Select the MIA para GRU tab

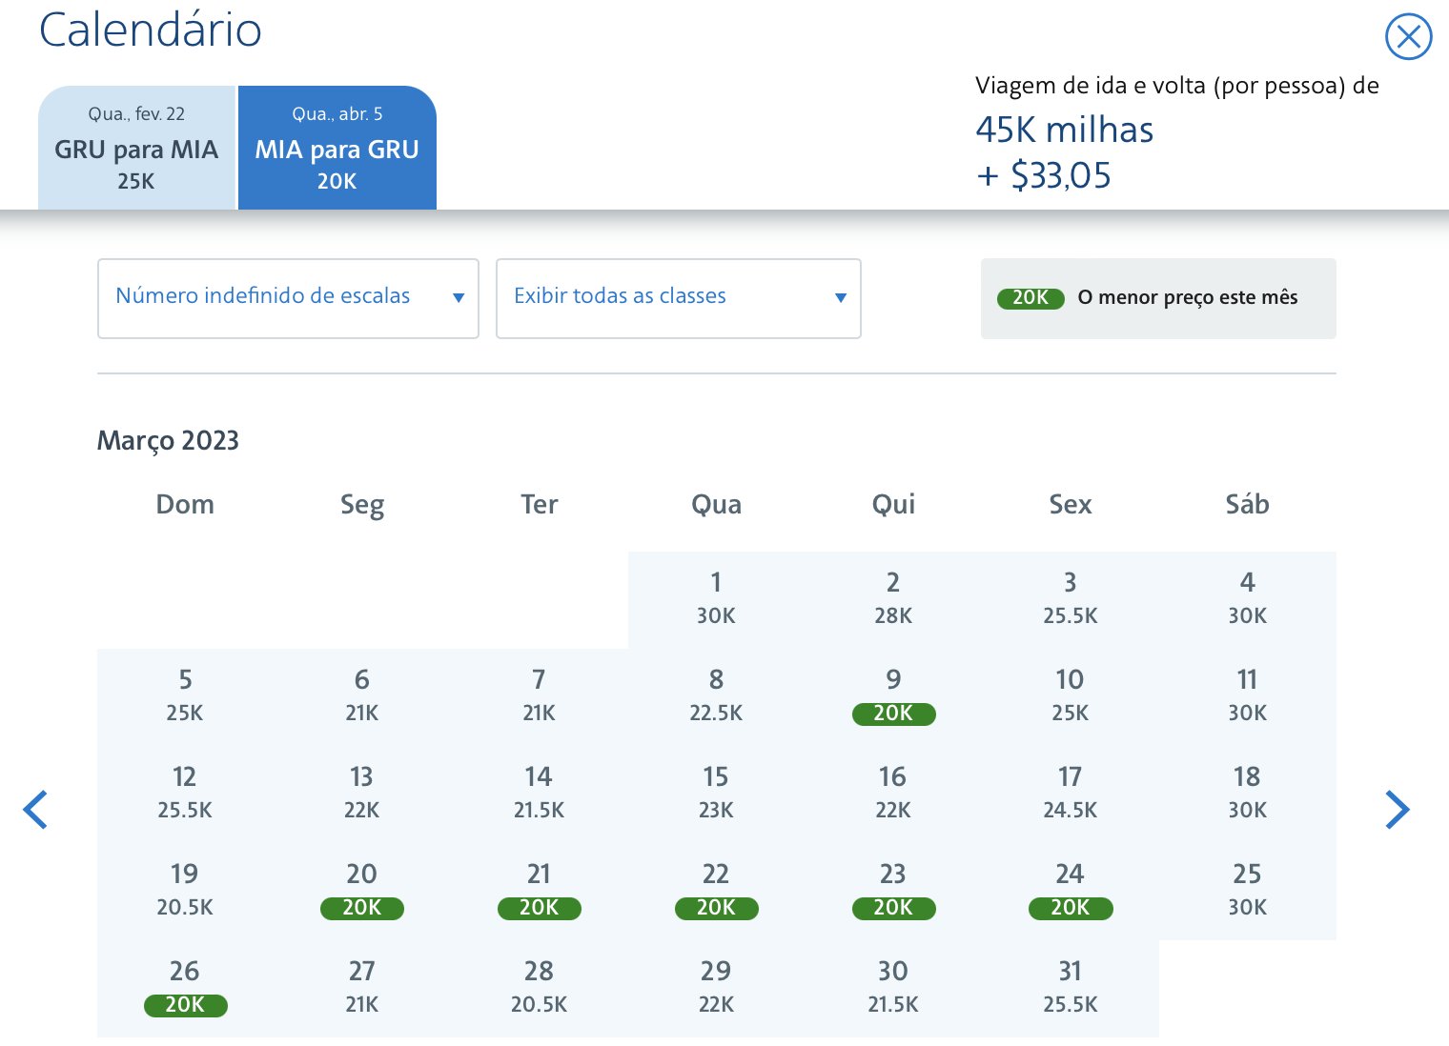(337, 148)
